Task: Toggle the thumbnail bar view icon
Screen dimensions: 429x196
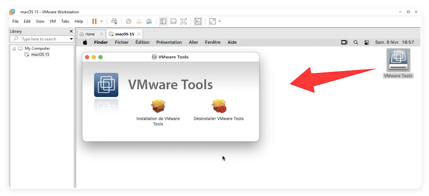Action: [173, 21]
